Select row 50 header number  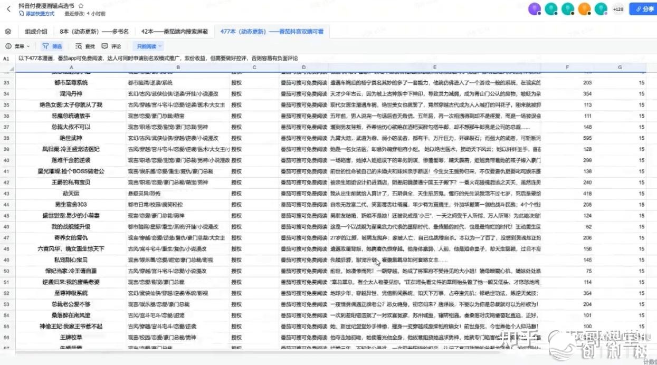(7, 271)
